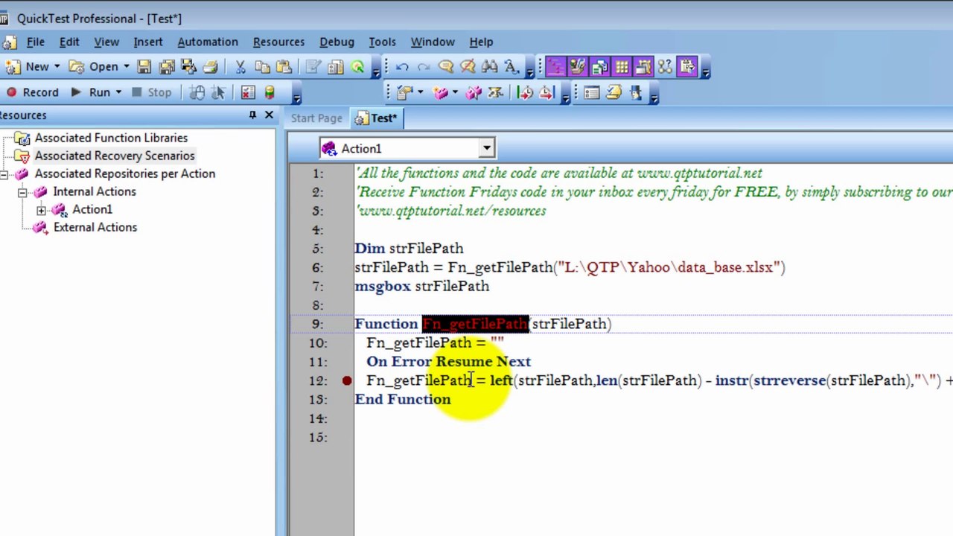Toggle the Resources pane button

pos(599,67)
